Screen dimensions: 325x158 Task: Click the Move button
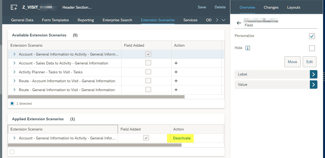click(293, 62)
